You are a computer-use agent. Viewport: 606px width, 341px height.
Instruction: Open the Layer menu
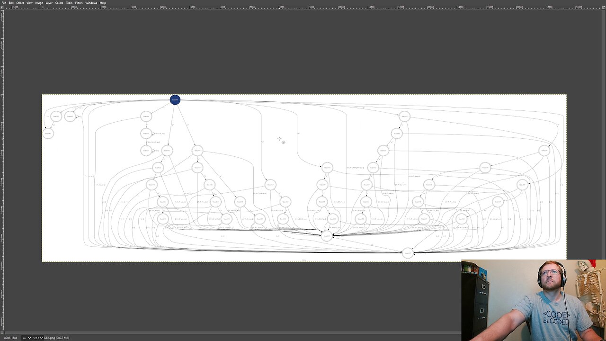[49, 3]
